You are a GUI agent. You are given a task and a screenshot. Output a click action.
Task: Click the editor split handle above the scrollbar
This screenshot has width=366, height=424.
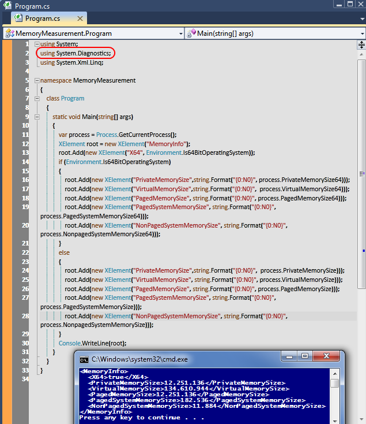click(361, 44)
